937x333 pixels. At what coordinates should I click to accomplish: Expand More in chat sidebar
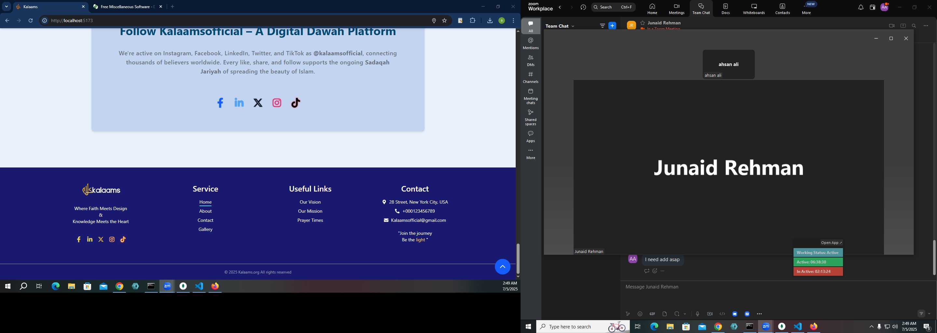[531, 154]
